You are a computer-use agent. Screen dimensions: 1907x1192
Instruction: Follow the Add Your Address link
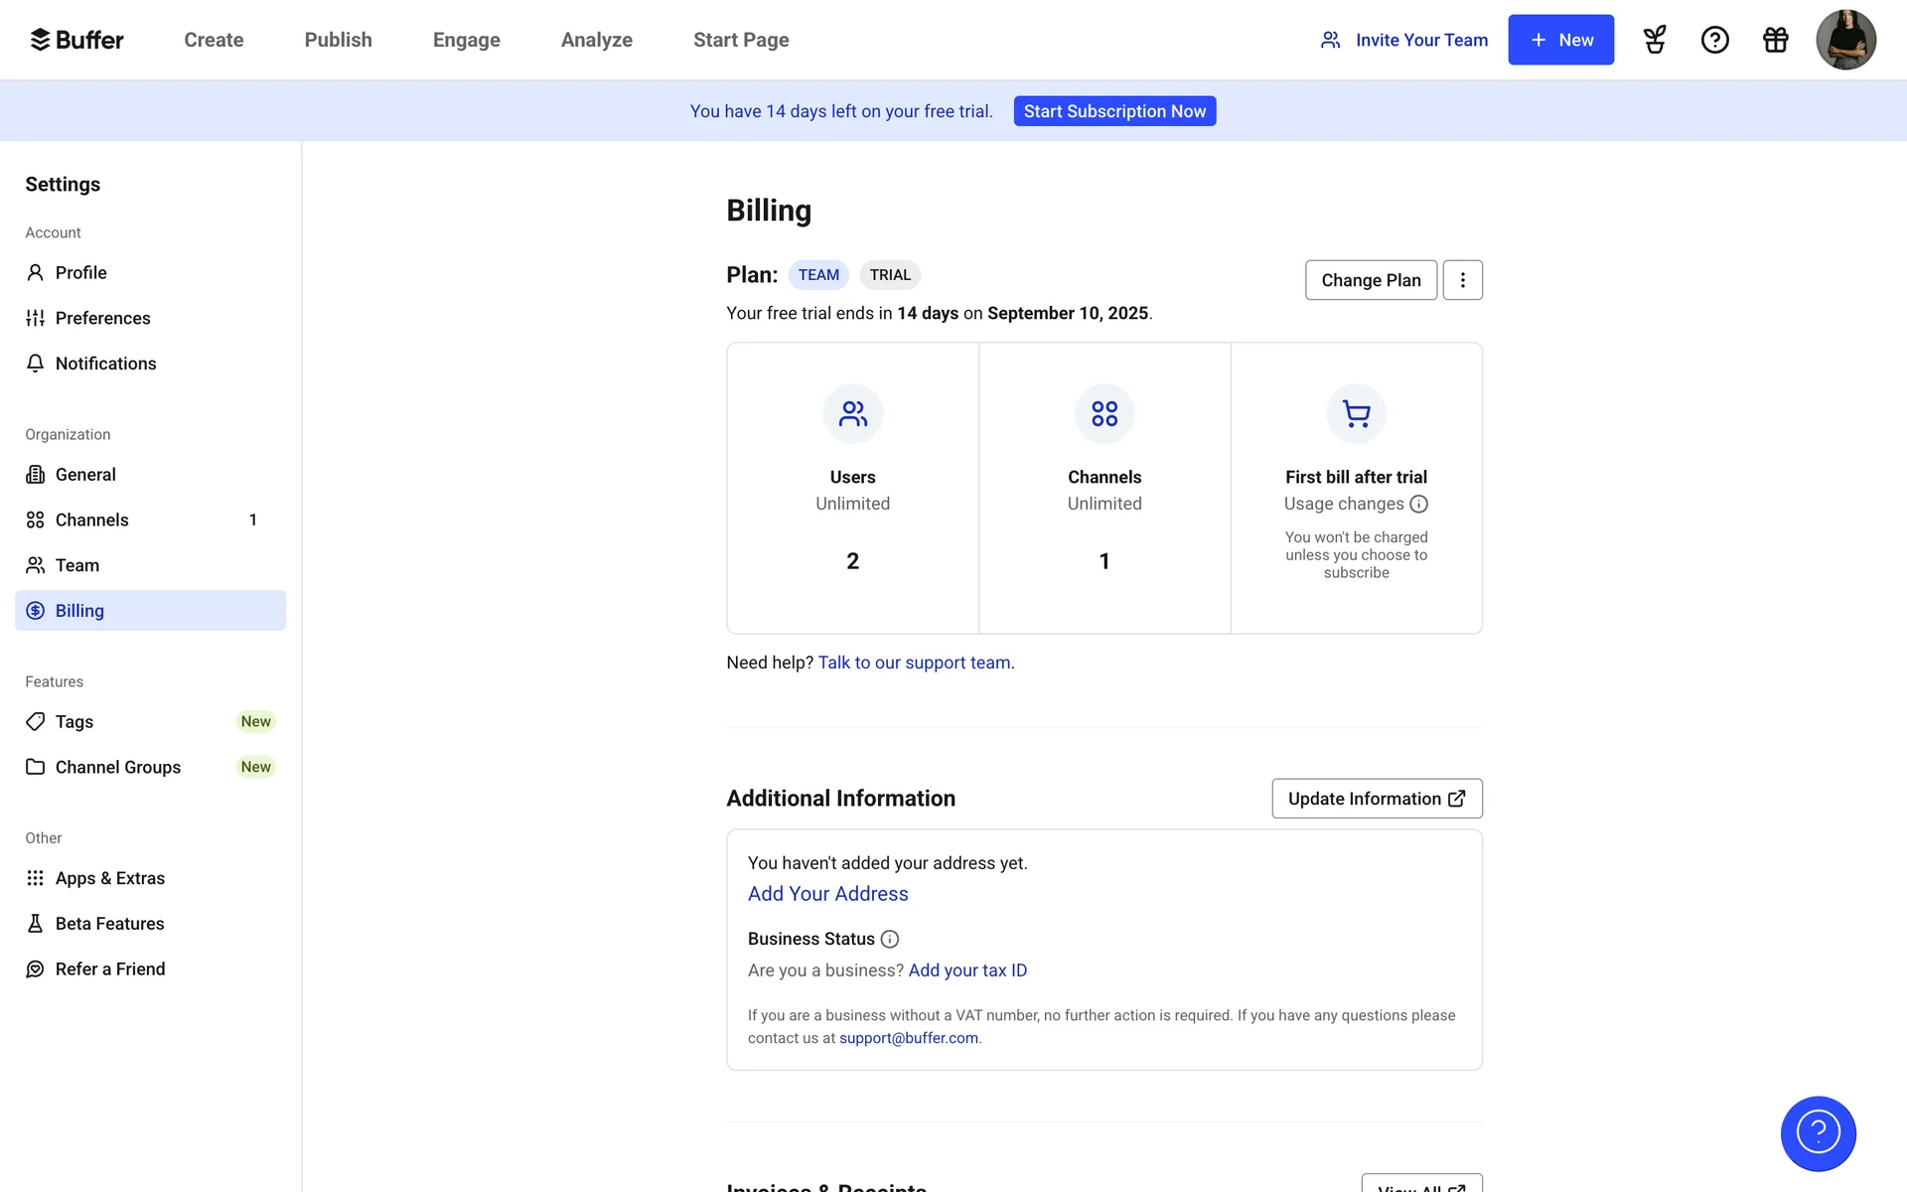tap(827, 894)
